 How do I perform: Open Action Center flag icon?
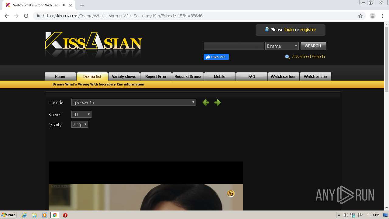click(x=360, y=215)
